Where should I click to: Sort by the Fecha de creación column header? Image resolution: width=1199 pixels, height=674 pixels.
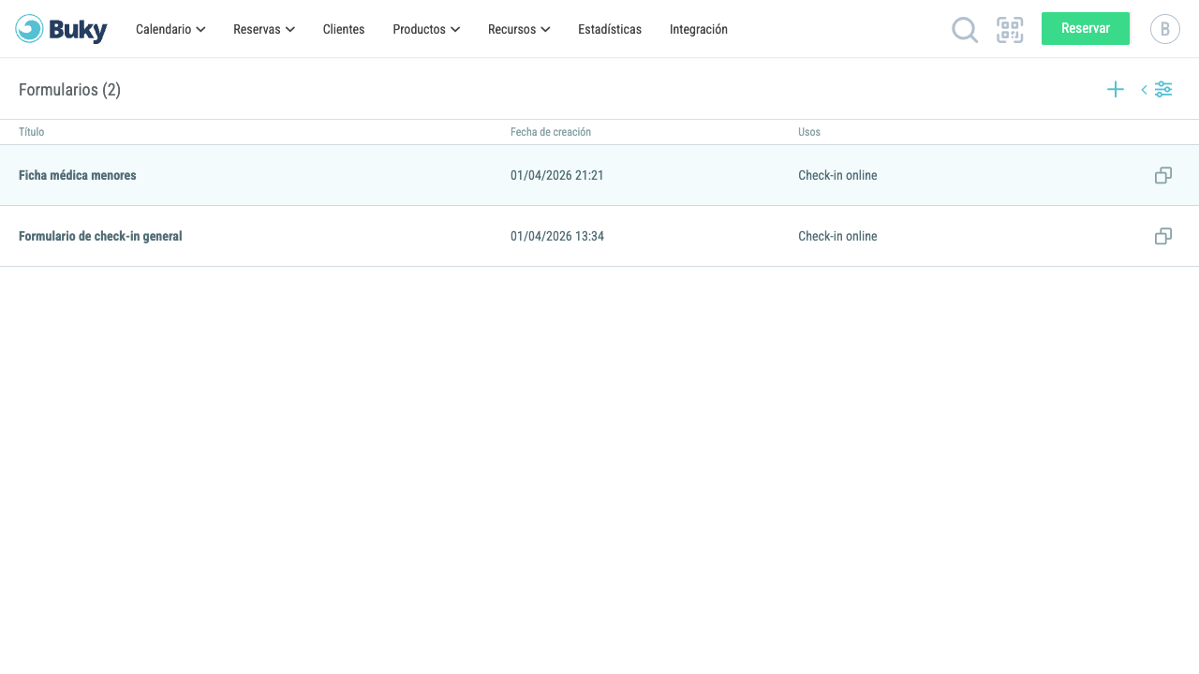551,132
